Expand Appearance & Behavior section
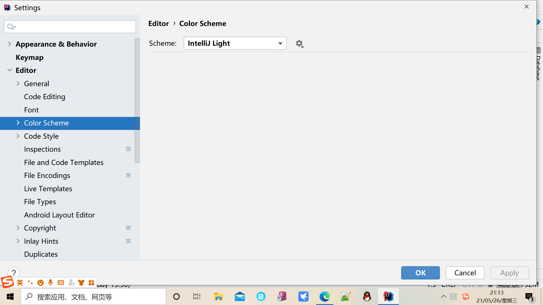The width and height of the screenshot is (543, 305). [x=10, y=44]
